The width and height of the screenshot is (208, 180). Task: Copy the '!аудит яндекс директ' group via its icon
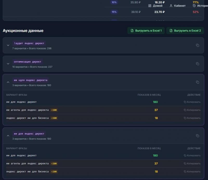click(x=198, y=45)
